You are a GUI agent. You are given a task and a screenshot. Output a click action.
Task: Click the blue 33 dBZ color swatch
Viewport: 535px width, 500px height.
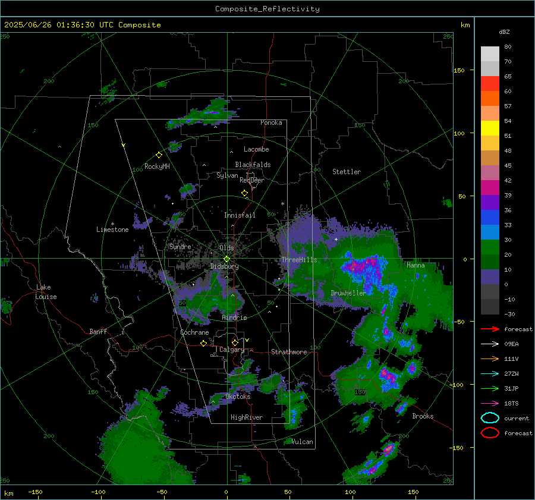point(490,218)
